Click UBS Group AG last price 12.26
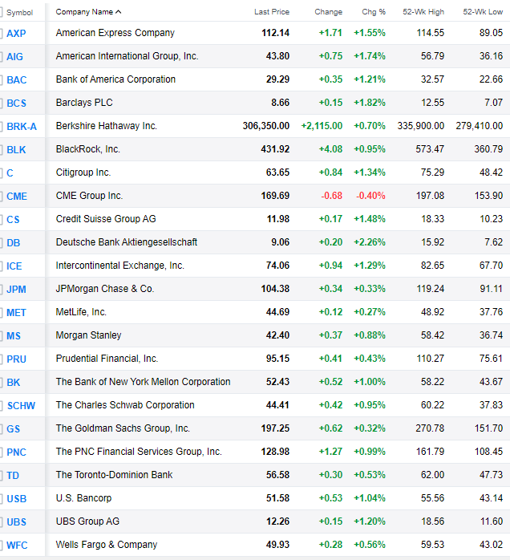The image size is (510, 560). click(277, 521)
